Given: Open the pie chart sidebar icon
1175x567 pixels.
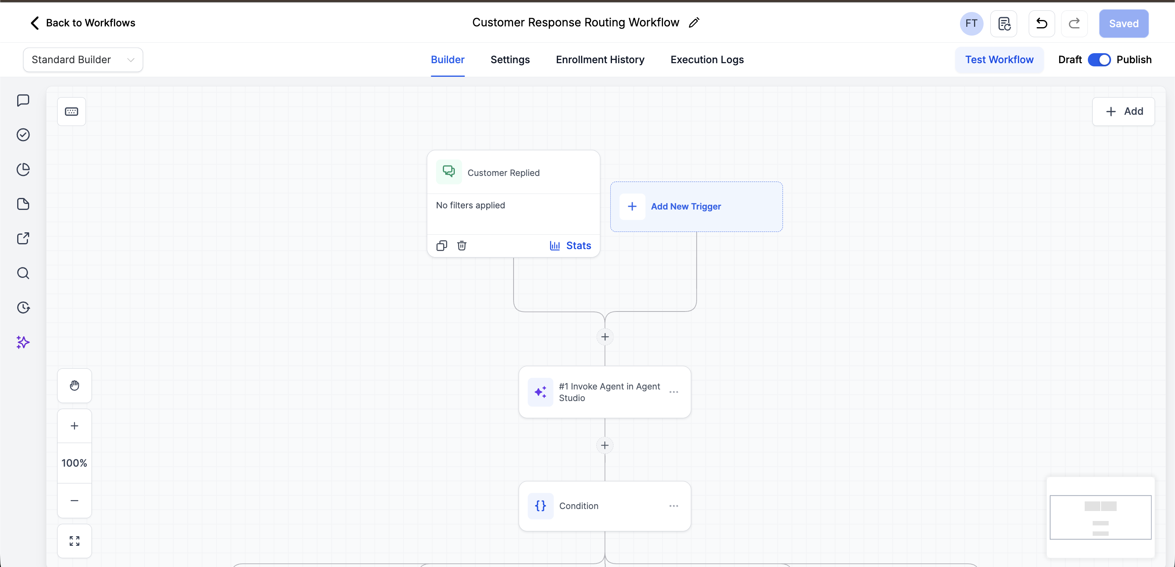Looking at the screenshot, I should point(23,170).
